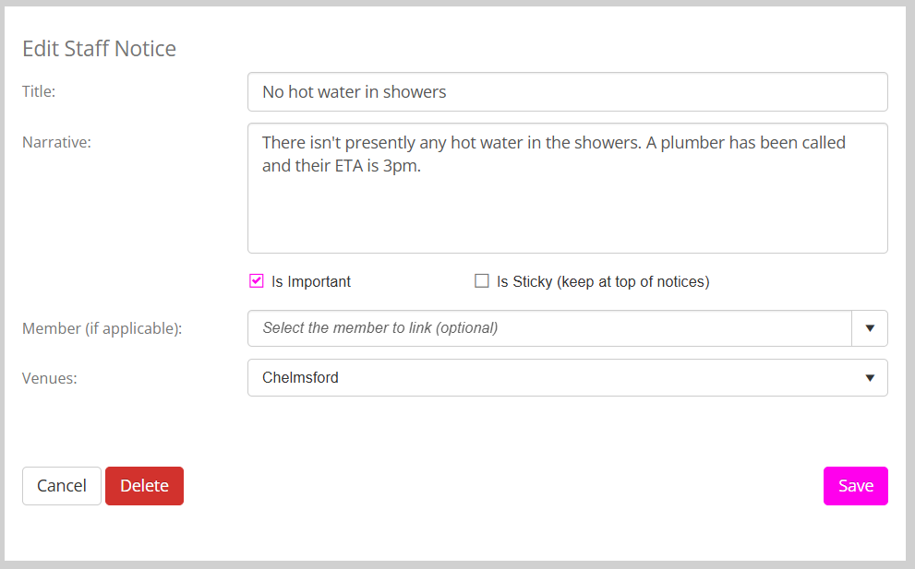Click the 'Select the member to link' field
915x569 pixels.
click(548, 328)
